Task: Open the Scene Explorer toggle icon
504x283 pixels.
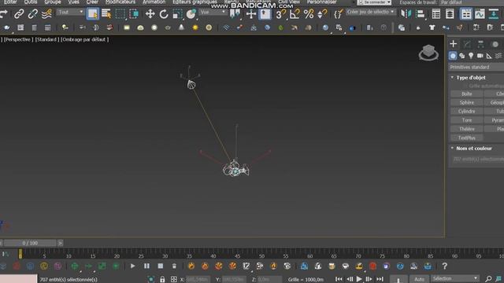Action: coord(436,14)
